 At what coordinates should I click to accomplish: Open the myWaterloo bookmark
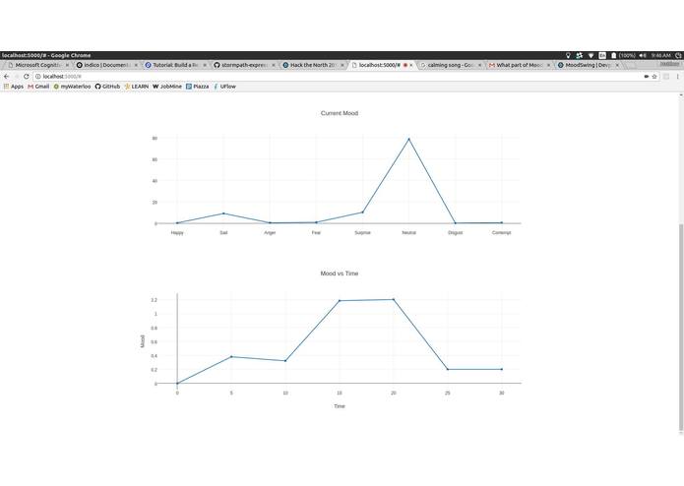click(72, 87)
